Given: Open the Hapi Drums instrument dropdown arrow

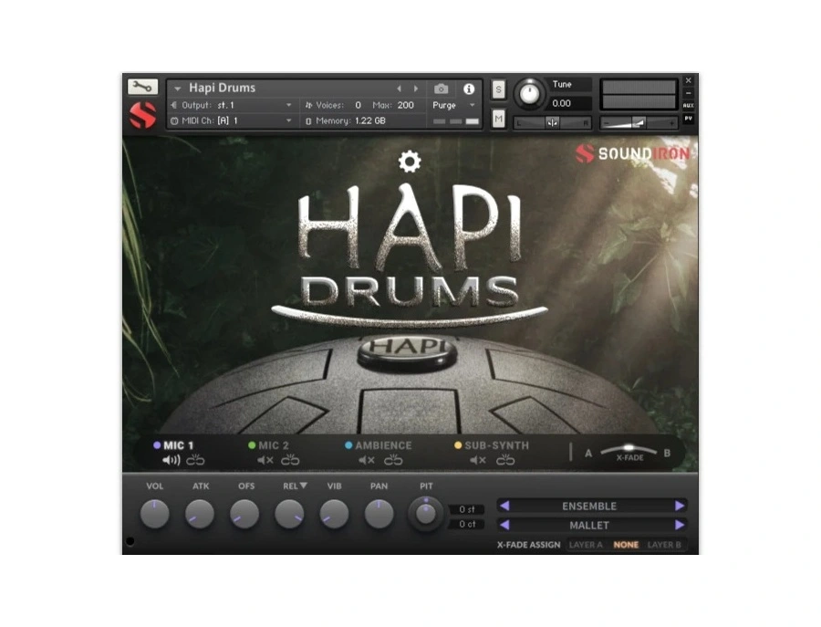Looking at the screenshot, I should [178, 89].
